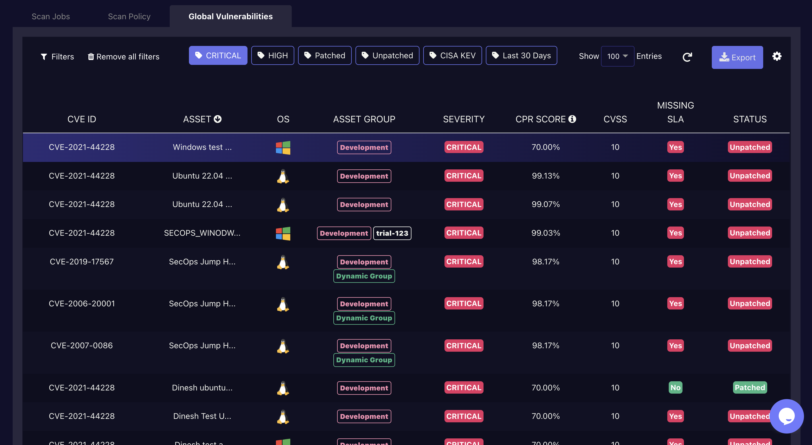Sort by the SEVERITY column header

(463, 119)
